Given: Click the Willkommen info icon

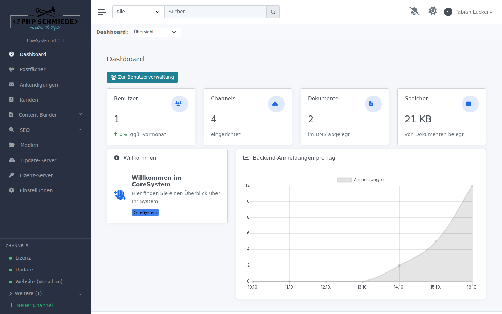Looking at the screenshot, I should tap(117, 158).
